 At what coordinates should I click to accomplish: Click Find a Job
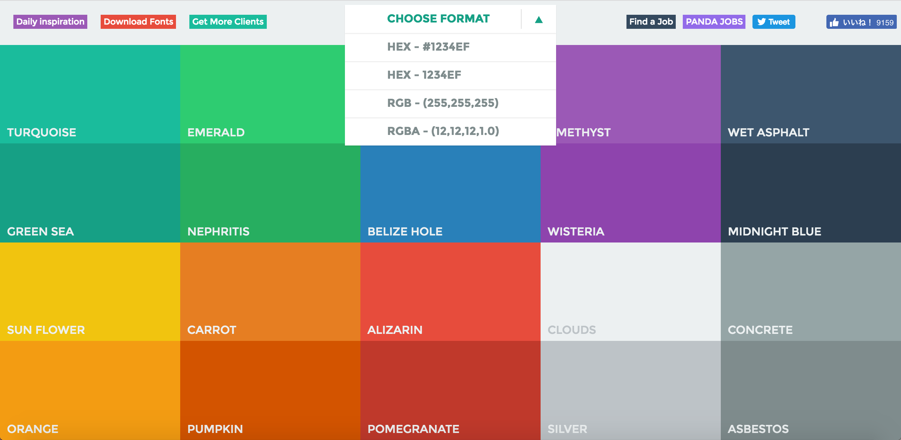pos(651,22)
